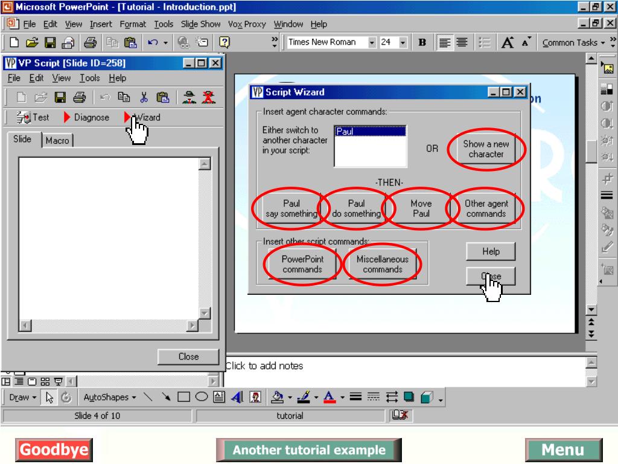Click the Free Rotate tool in Draw toolbar
Image resolution: width=618 pixels, height=464 pixels.
66,398
